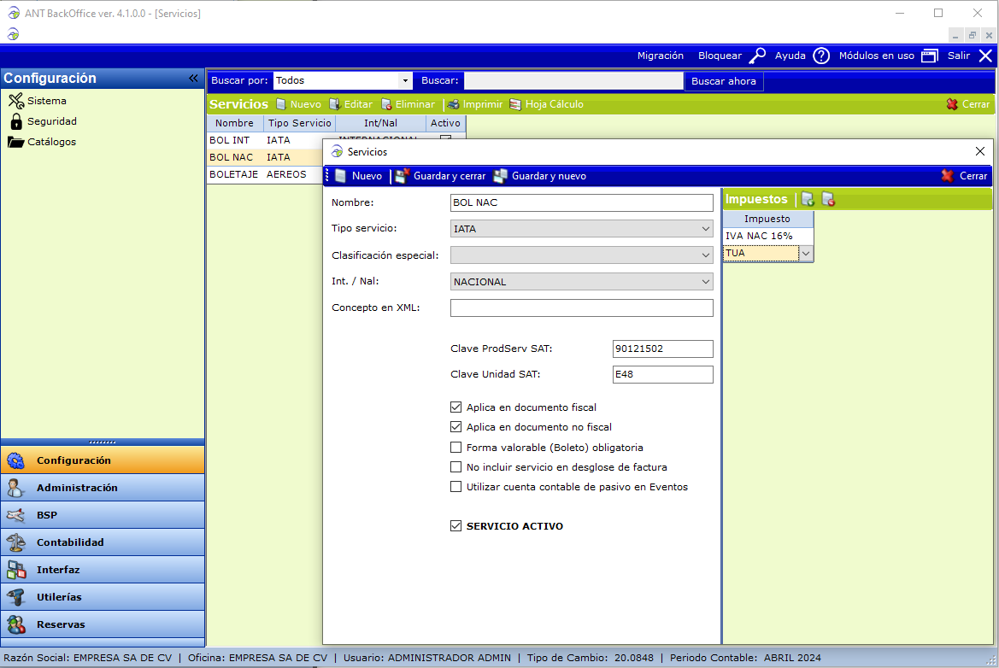Click the Bloquear key icon
The image size is (999, 668).
pos(757,56)
